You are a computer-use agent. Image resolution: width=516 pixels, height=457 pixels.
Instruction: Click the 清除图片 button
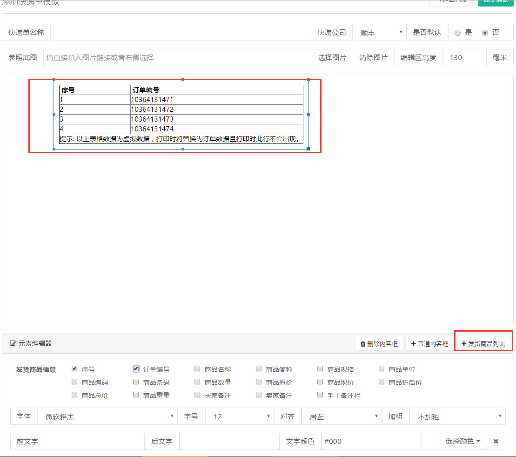tap(373, 58)
